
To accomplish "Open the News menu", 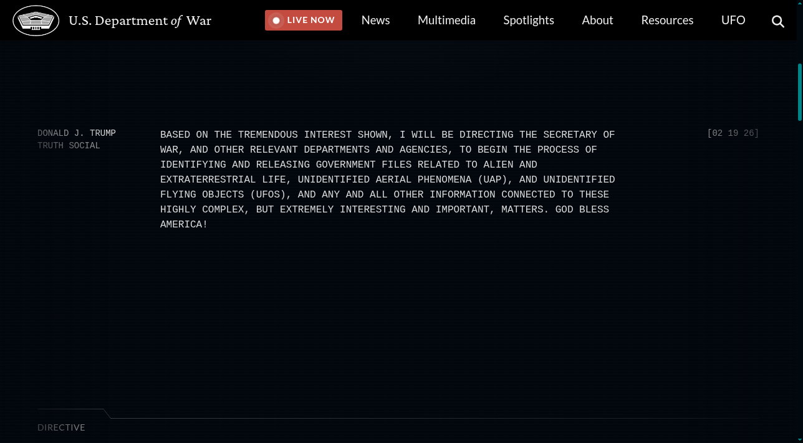I will coord(375,20).
